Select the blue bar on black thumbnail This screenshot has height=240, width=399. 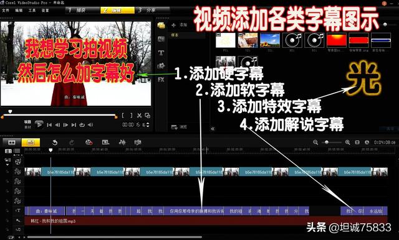click(381, 40)
